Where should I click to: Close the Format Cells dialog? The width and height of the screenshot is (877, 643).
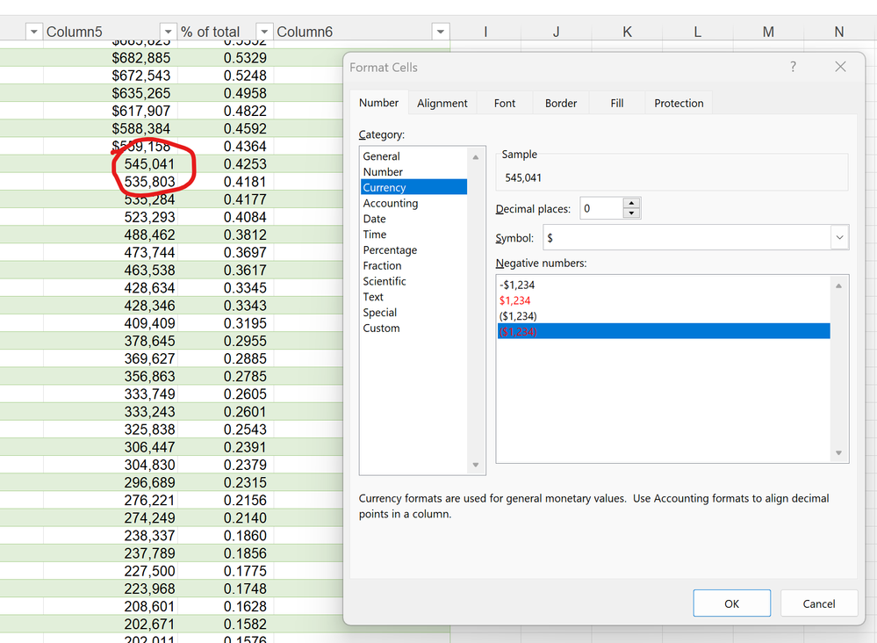pos(840,67)
